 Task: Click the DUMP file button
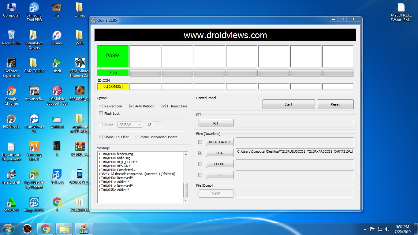(x=216, y=194)
